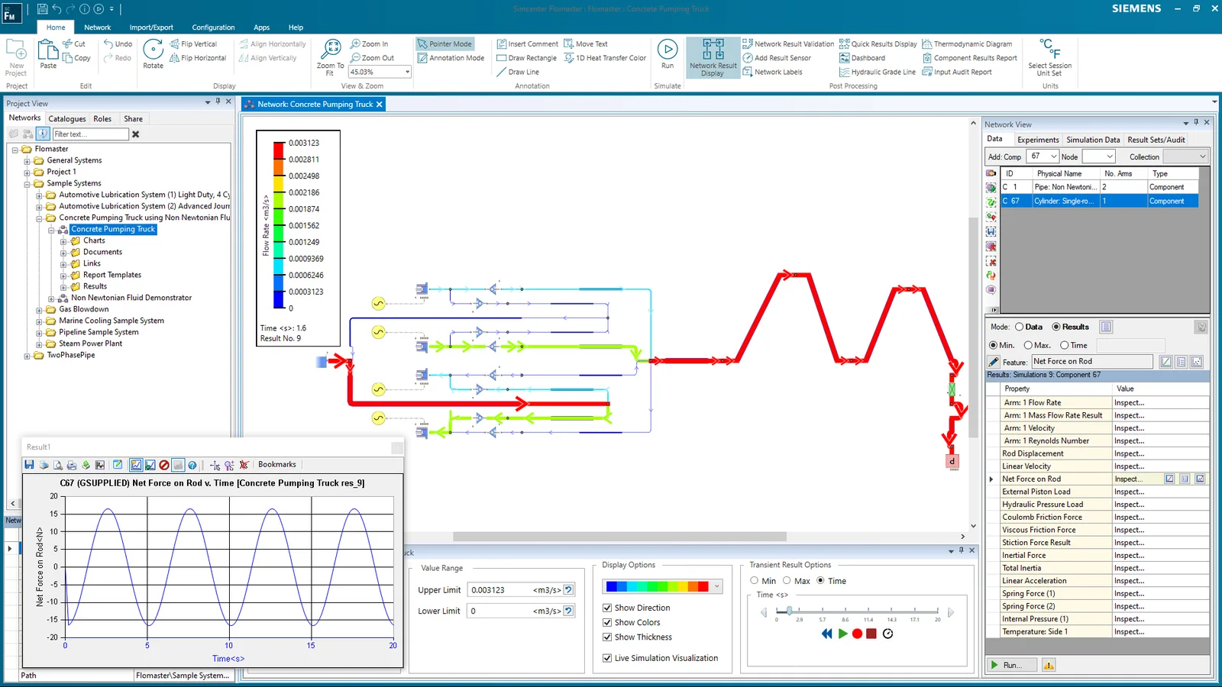Open Network Result Validation

tap(788, 44)
